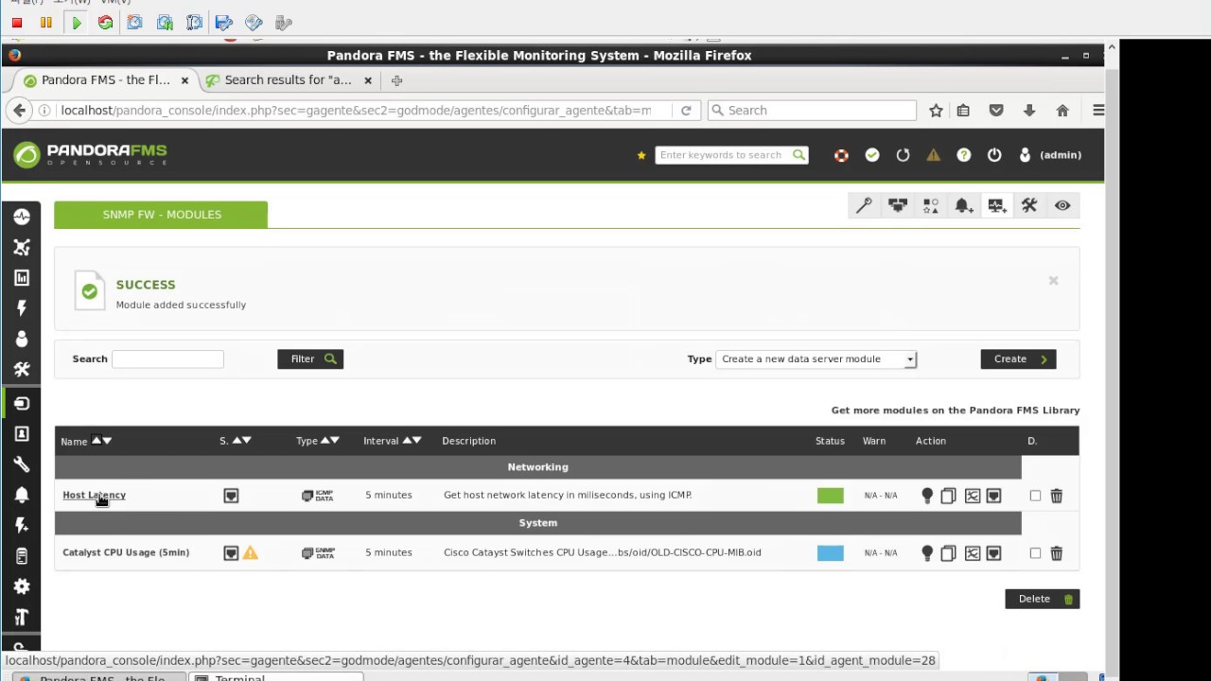
Task: Open the Monitoring heartbeat icon in the sidebar
Action: tap(22, 217)
